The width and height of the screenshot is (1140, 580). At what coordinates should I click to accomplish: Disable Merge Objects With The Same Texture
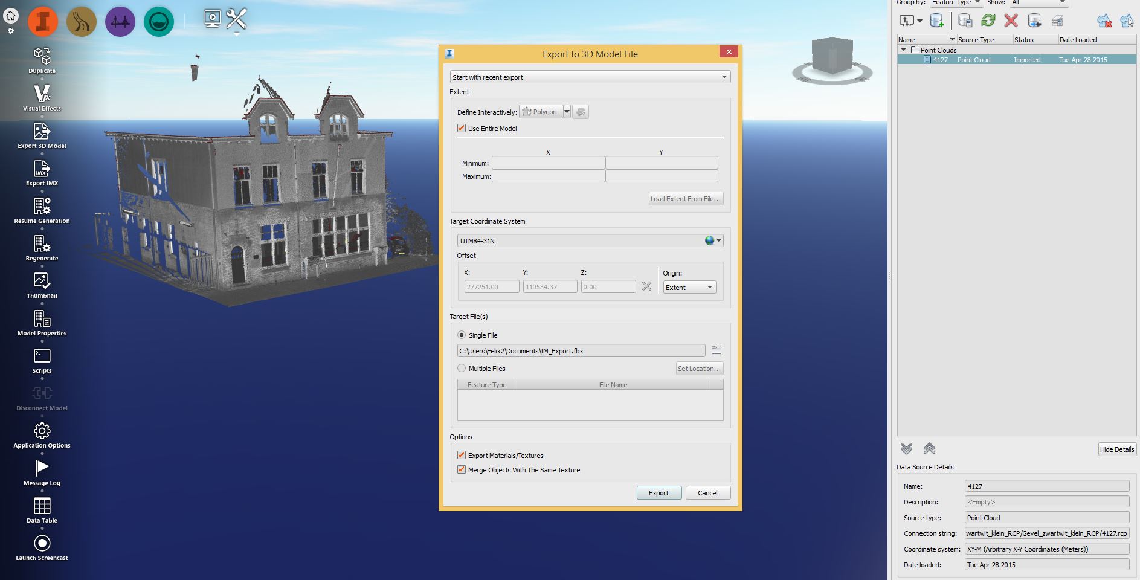tap(461, 470)
